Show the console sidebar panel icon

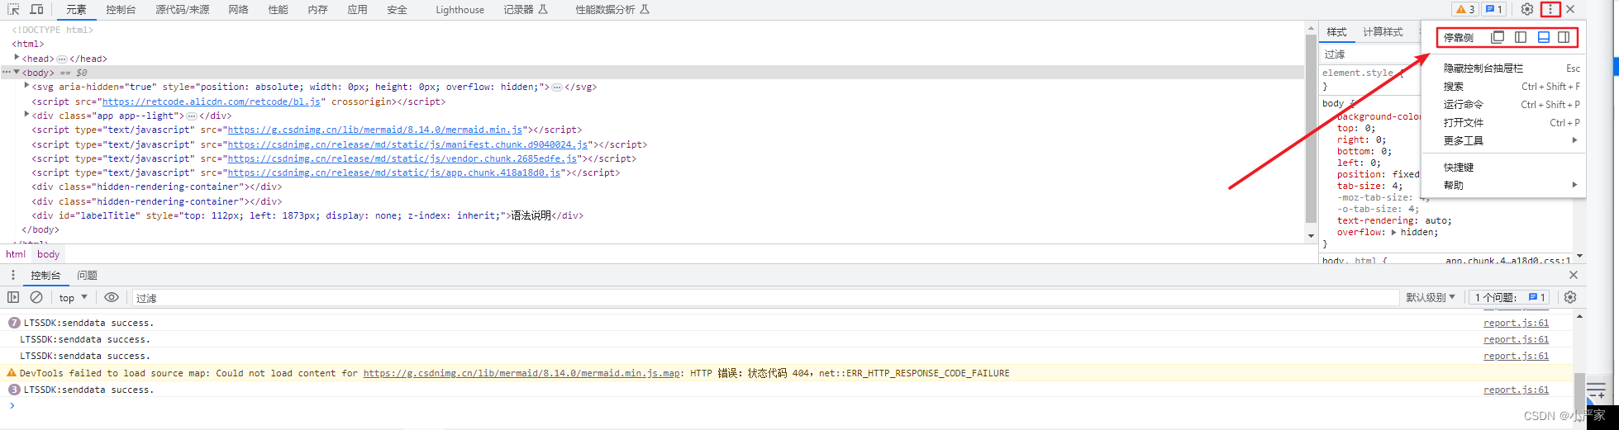pos(13,297)
